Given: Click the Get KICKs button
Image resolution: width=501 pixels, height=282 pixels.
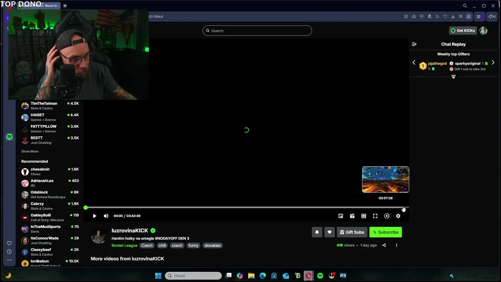Looking at the screenshot, I should [x=463, y=31].
